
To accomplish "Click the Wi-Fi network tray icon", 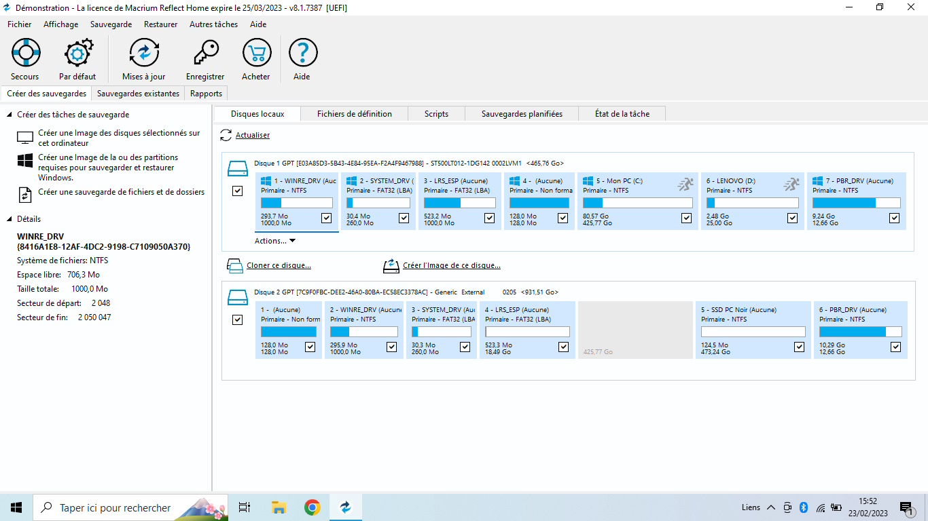I will (820, 507).
